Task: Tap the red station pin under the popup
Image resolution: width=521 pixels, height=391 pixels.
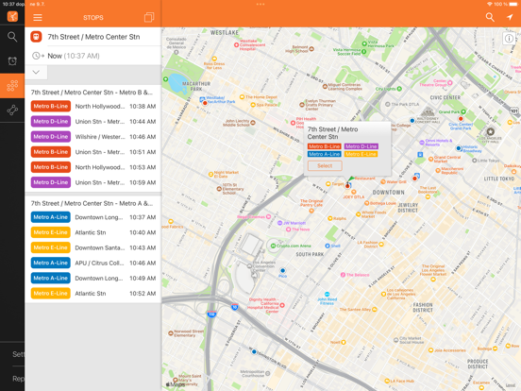Action: tap(347, 186)
